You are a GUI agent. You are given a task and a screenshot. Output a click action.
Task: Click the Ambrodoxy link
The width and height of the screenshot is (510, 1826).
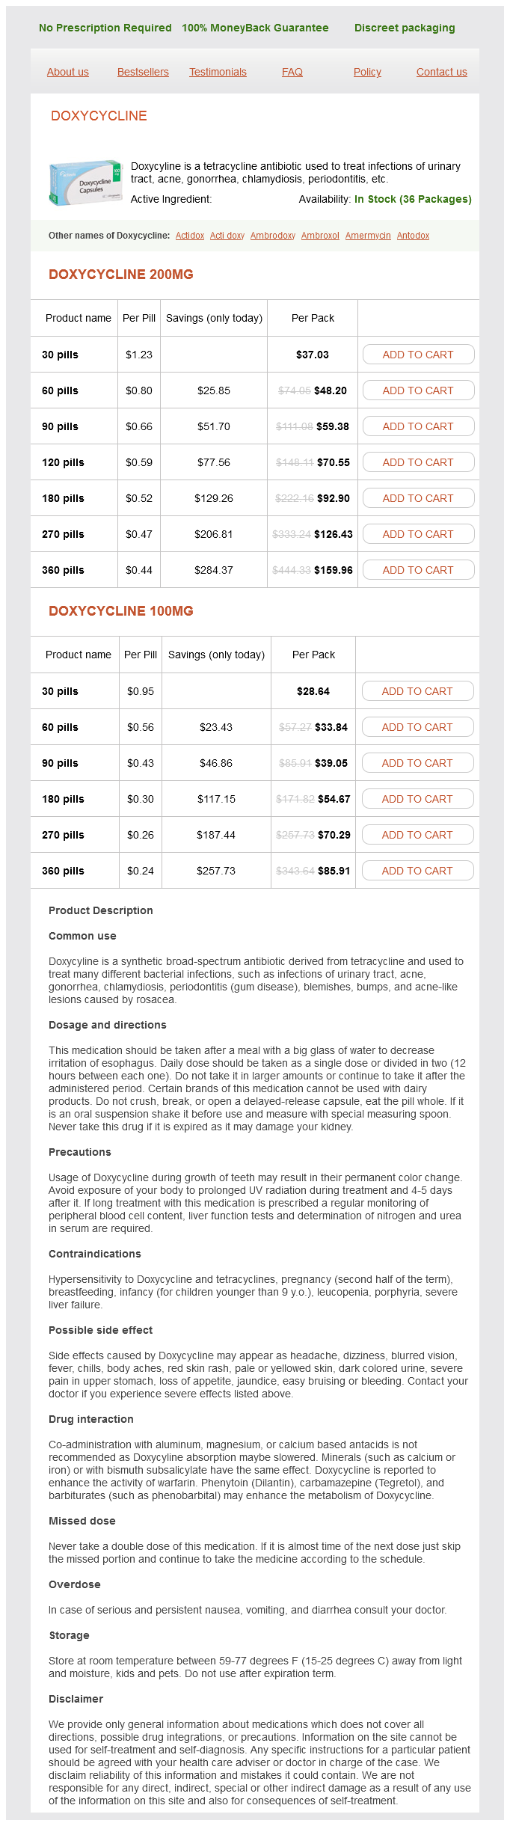click(273, 236)
